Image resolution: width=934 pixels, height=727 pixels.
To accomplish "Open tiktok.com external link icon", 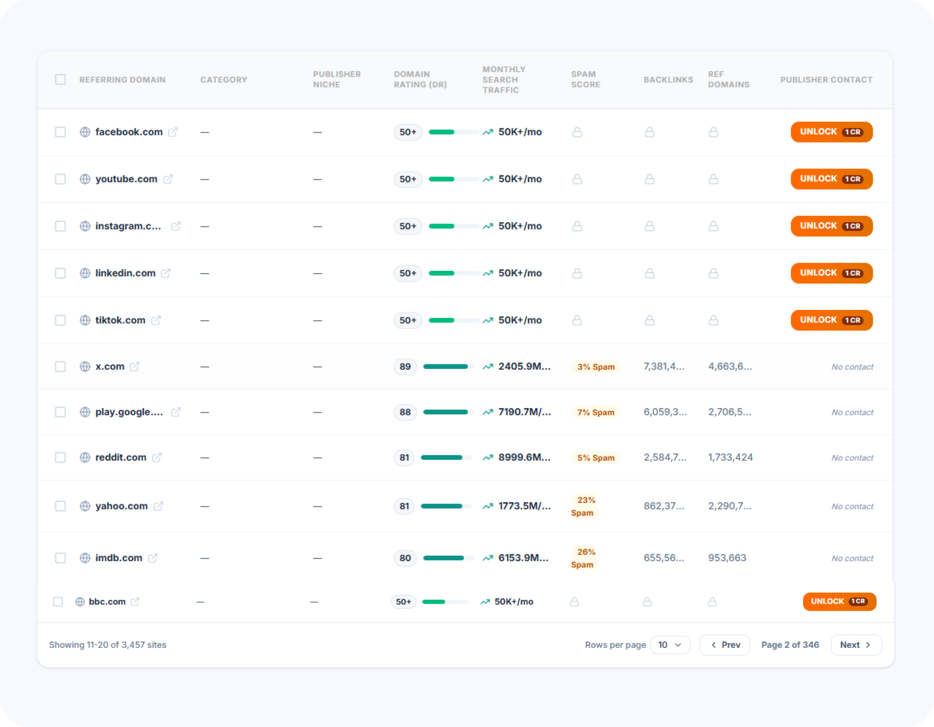I will pyautogui.click(x=156, y=320).
